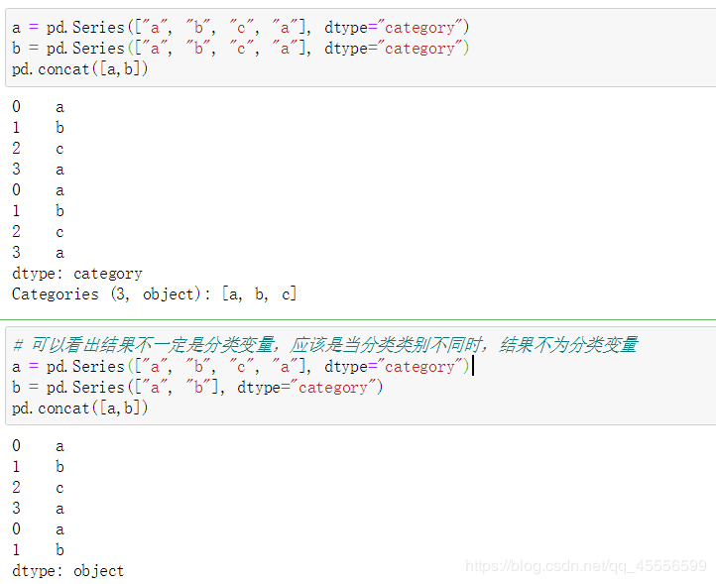
Task: Click the "Categories (3, object)" output text
Action: click(x=109, y=293)
